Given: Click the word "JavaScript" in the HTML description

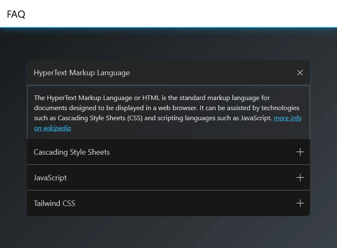Looking at the screenshot, I should pos(256,118).
